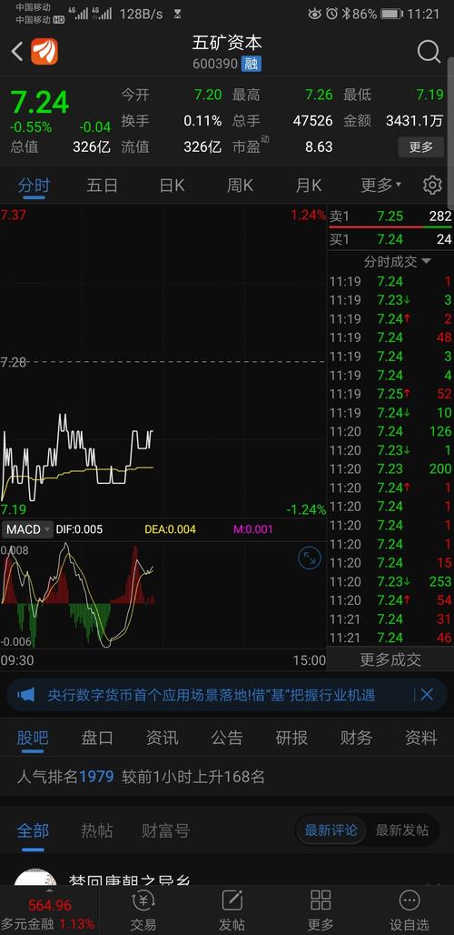Switch to 盘口 tab
This screenshot has width=454, height=935.
[97, 739]
